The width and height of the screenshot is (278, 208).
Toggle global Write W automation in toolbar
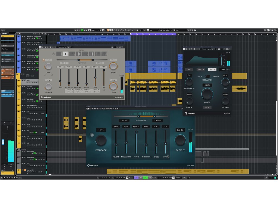point(84,30)
